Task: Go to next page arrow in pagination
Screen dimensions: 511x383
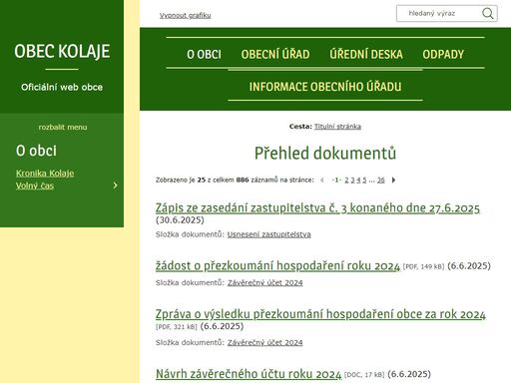Action: click(x=394, y=181)
